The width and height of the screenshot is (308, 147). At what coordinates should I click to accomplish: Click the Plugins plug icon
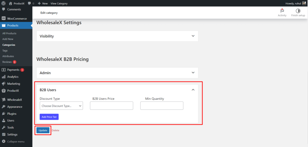(x=4, y=114)
